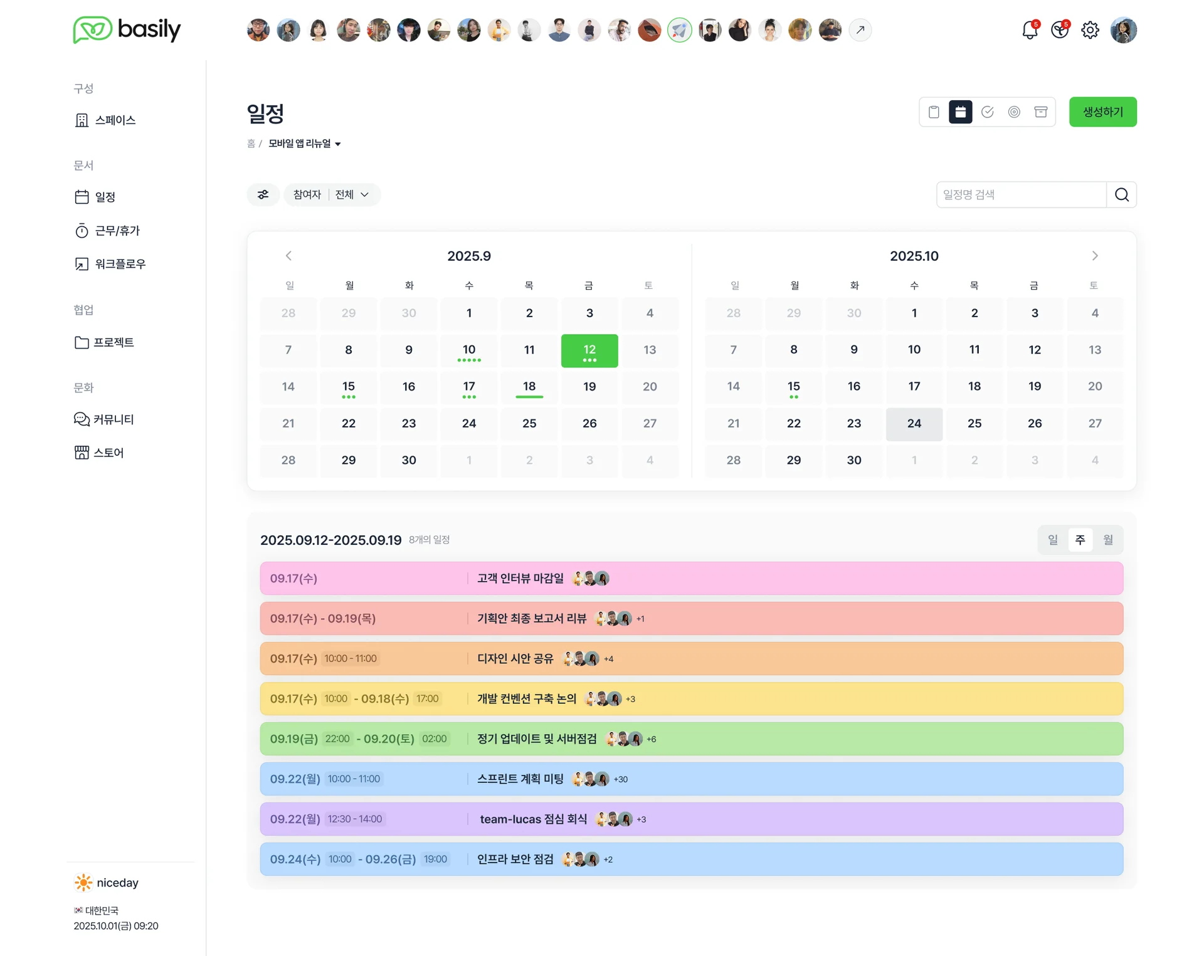Click the heart icon beside the bell
Image resolution: width=1204 pixels, height=956 pixels.
(x=1060, y=30)
